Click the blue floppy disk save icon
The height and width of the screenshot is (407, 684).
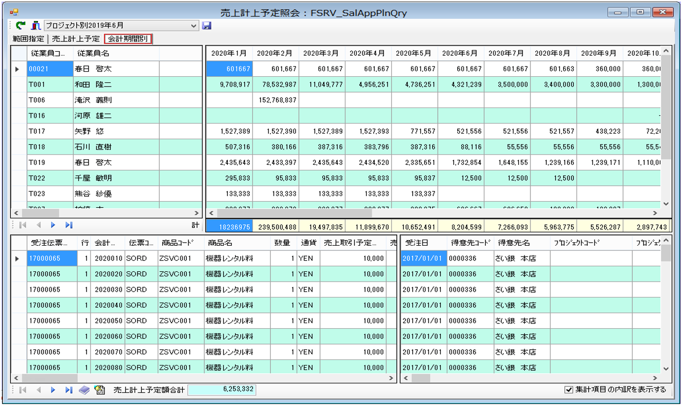point(207,25)
